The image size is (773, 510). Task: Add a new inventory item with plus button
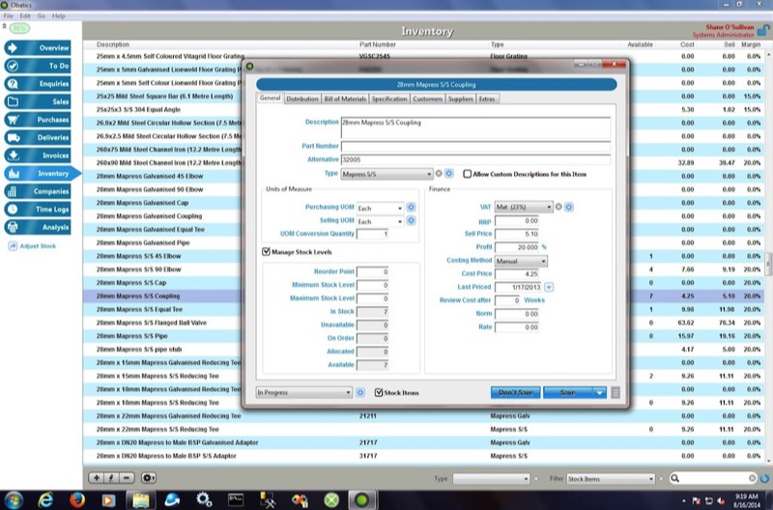[x=97, y=477]
